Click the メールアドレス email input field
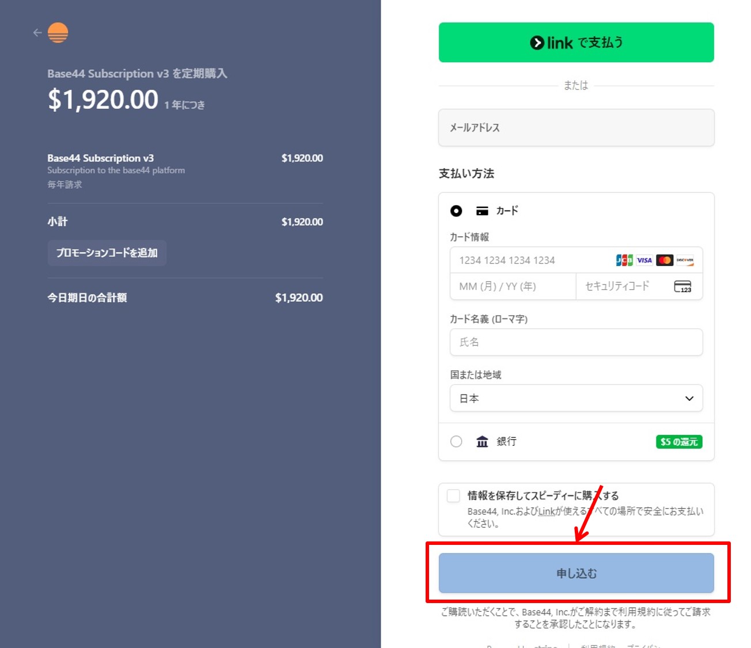The width and height of the screenshot is (751, 648). pyautogui.click(x=576, y=128)
